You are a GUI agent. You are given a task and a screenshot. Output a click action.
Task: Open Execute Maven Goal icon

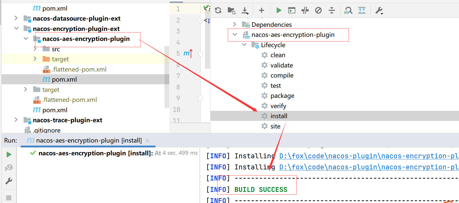(292, 11)
